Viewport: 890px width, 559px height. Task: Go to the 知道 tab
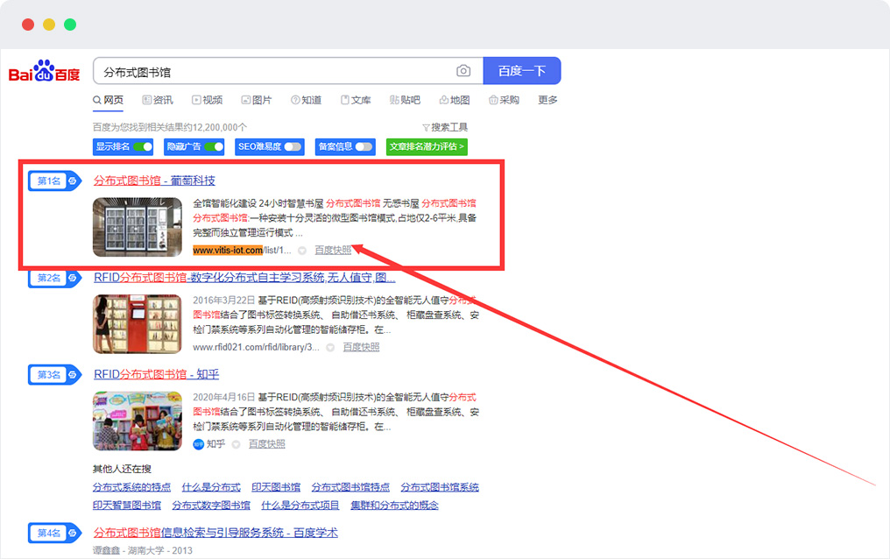(x=306, y=100)
